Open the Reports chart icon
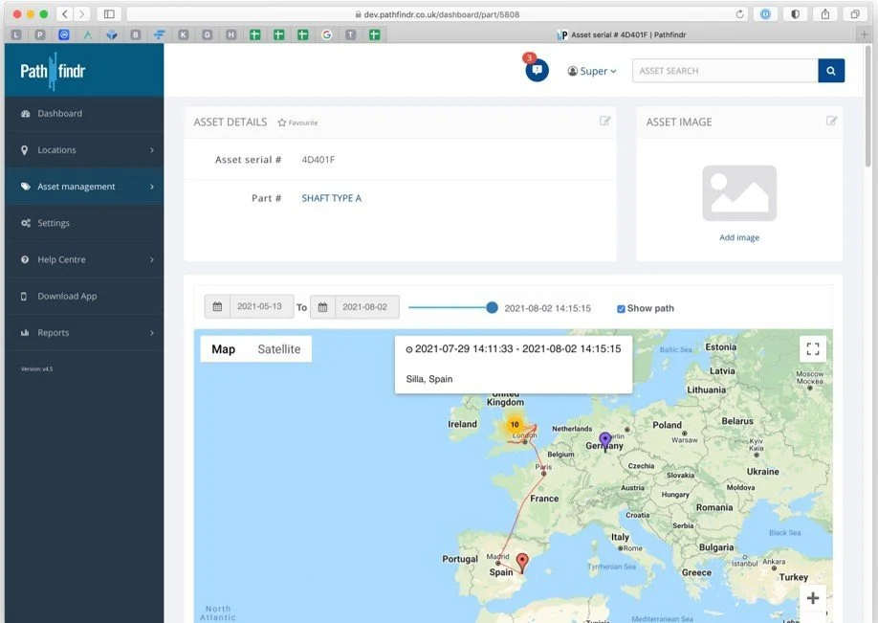The width and height of the screenshot is (878, 623). (x=23, y=332)
